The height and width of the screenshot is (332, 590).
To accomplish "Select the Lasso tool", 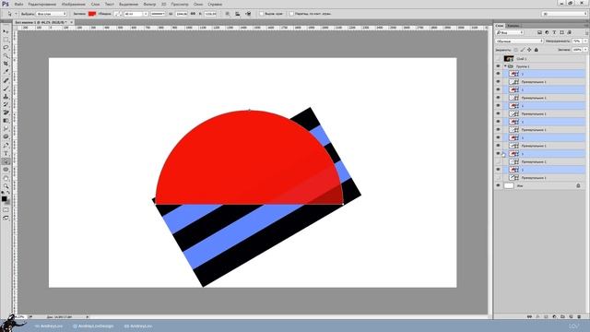I will click(6, 47).
